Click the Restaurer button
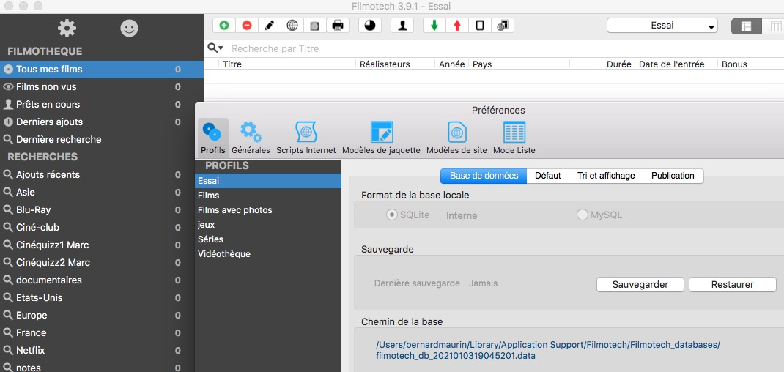Screen dimensions: 784x372 tap(732, 284)
